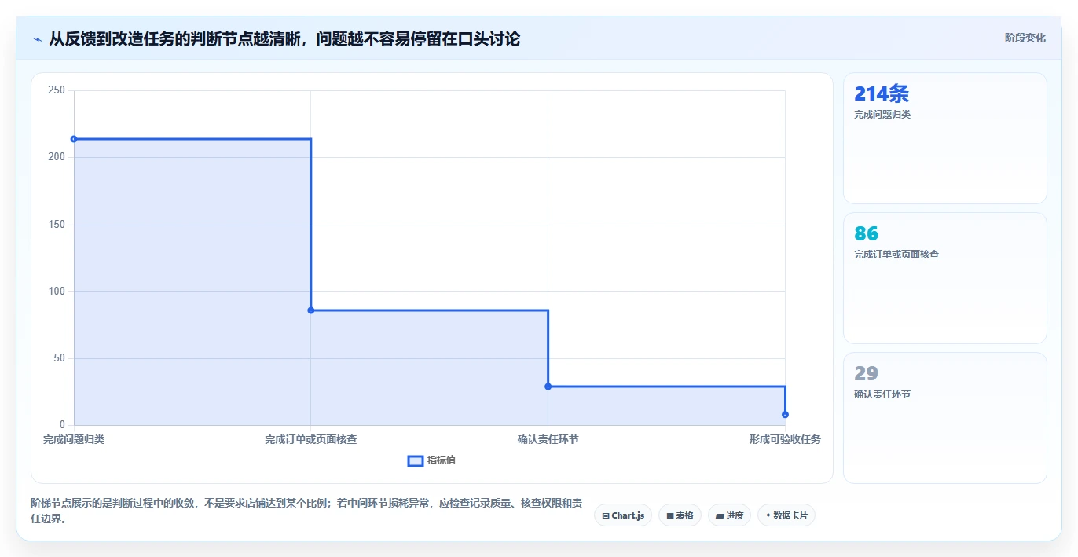Click the 阶段变化 label in the header
1078x557 pixels.
pos(1025,38)
